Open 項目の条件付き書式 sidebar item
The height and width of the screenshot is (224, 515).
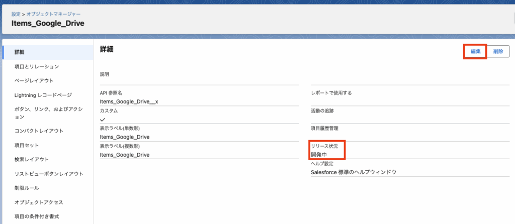point(37,216)
